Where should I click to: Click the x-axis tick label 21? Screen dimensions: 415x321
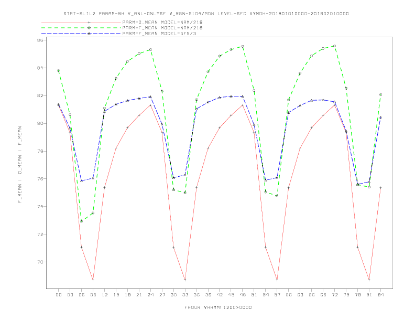pyautogui.click(x=139, y=295)
